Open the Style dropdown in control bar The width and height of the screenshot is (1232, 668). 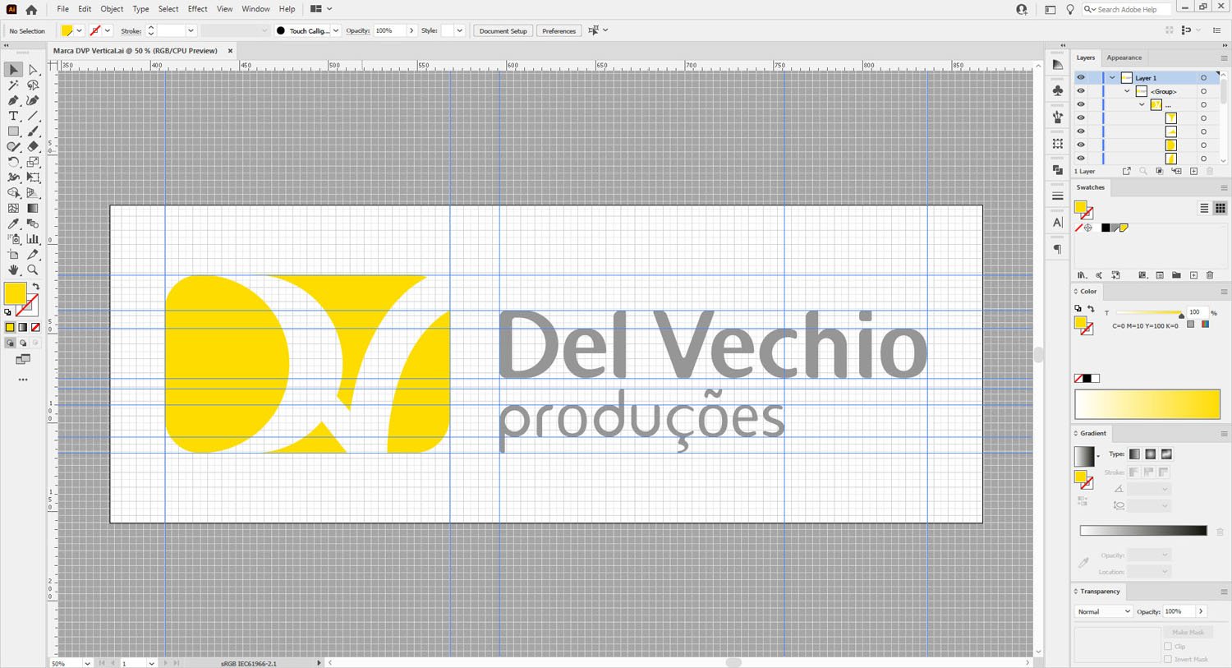point(459,30)
